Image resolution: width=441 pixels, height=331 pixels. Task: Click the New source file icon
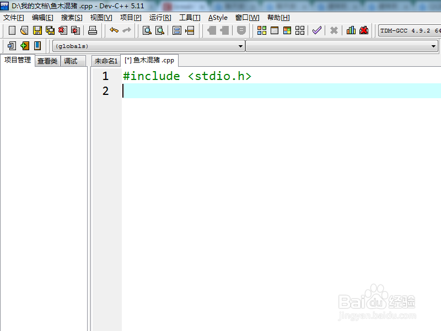[x=12, y=30]
